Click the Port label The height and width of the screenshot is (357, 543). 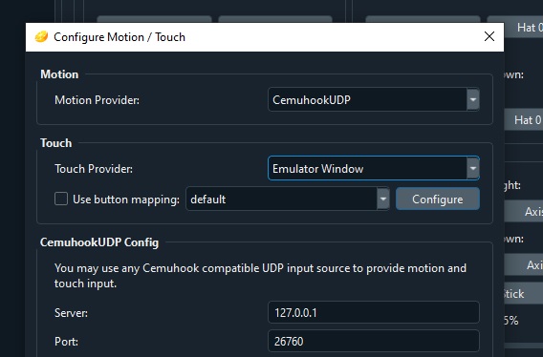66,342
